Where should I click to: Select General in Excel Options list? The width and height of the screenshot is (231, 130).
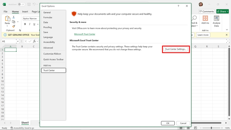53,12
